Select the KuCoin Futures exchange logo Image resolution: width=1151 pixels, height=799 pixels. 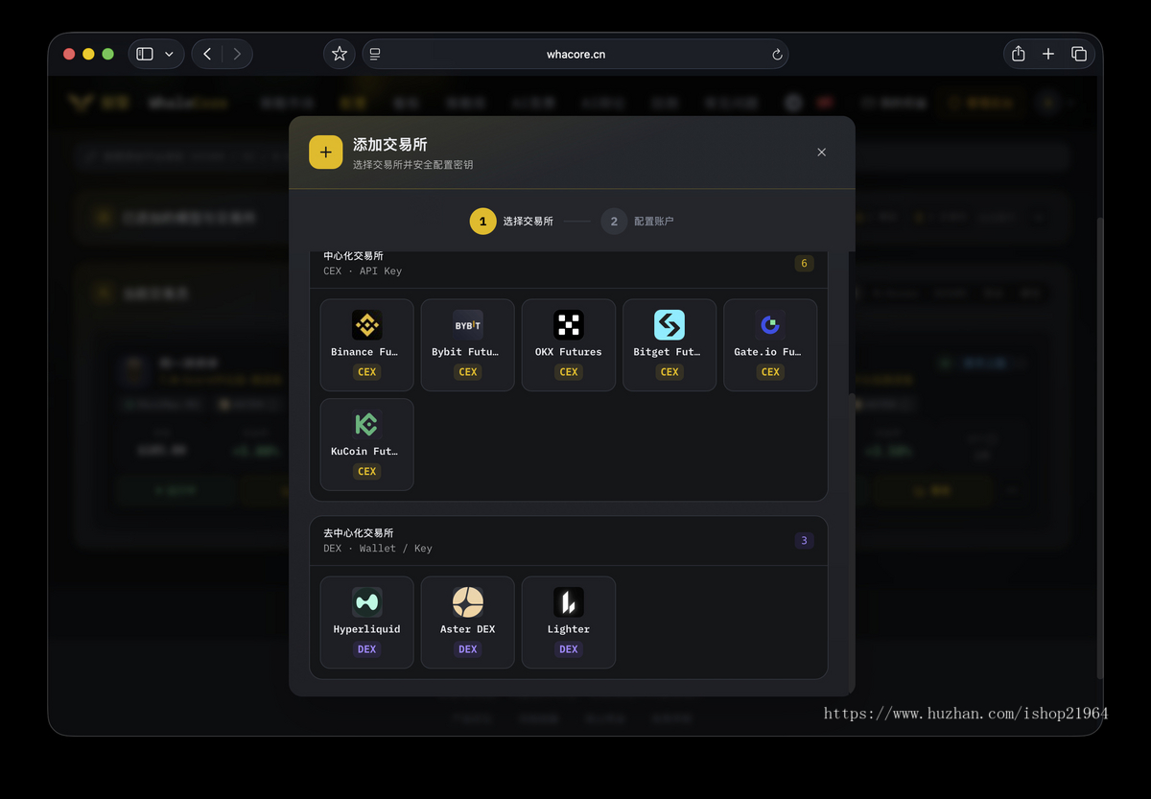point(366,424)
